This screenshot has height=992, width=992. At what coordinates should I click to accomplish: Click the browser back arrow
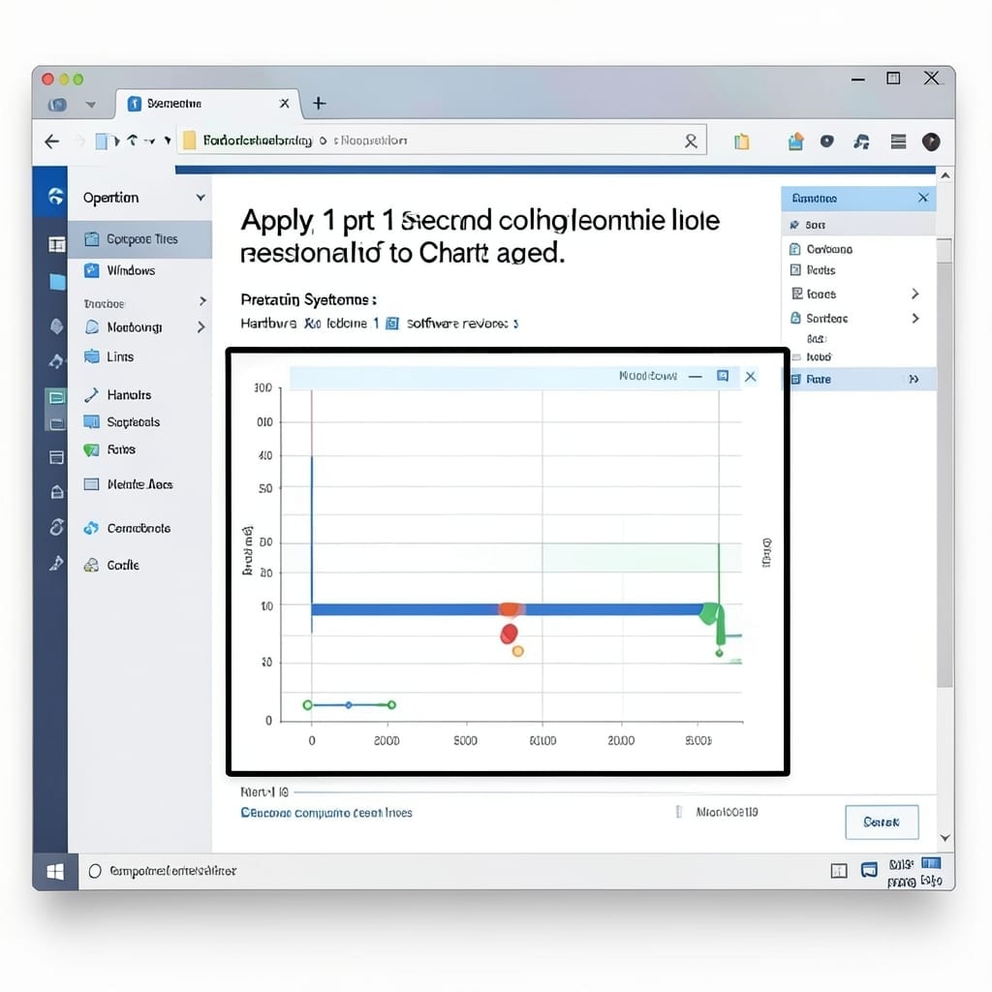[52, 141]
